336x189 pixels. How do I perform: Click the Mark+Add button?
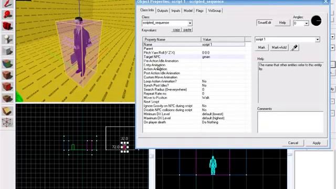coord(279,48)
